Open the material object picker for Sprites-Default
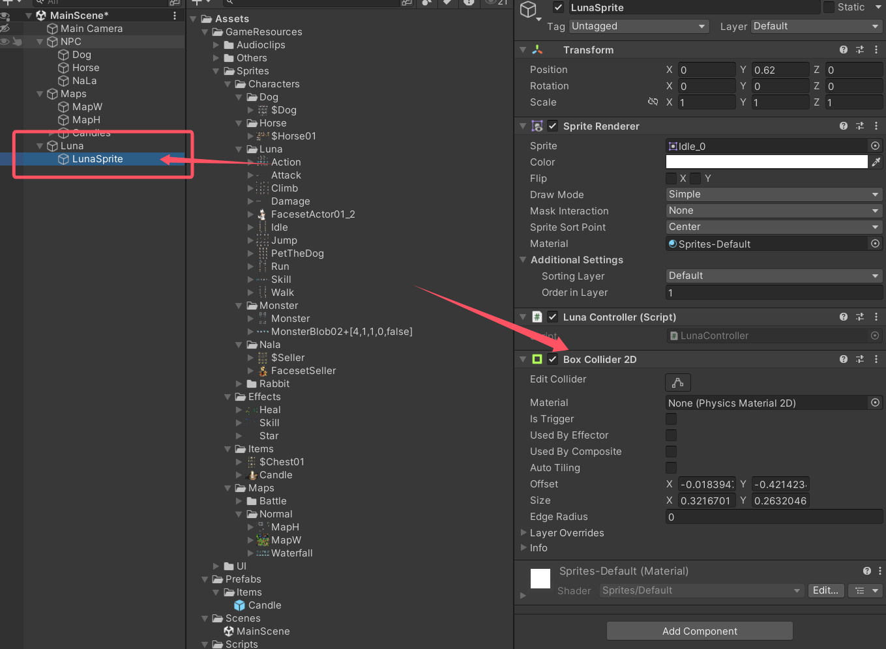 [875, 244]
